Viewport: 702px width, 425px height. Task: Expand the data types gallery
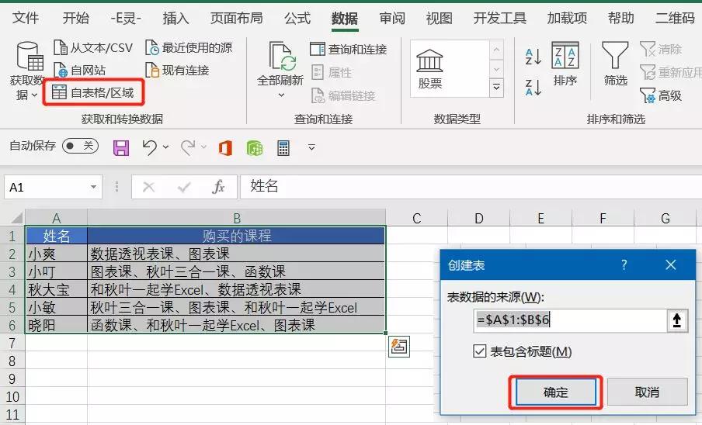coord(496,88)
